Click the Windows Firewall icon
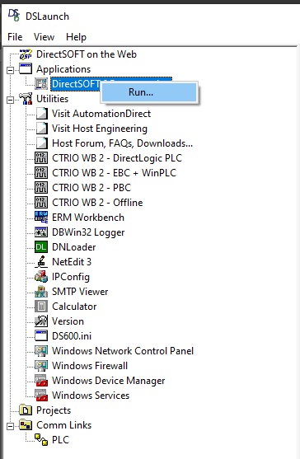 pyautogui.click(x=41, y=366)
